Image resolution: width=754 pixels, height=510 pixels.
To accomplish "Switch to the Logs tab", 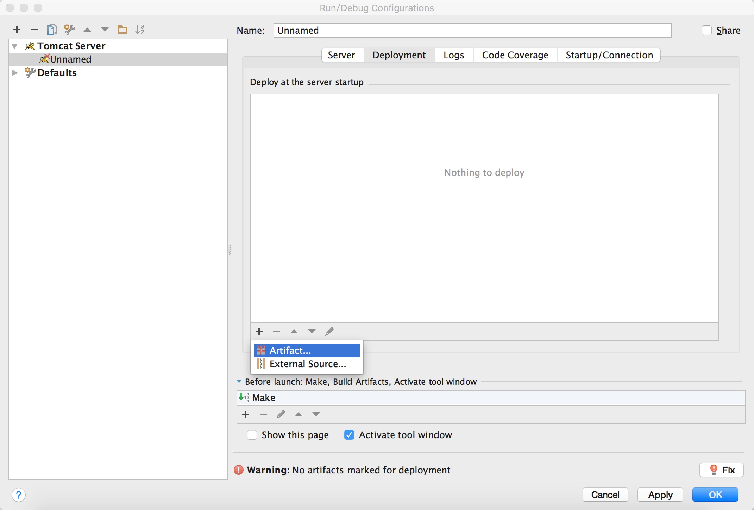I will point(454,55).
